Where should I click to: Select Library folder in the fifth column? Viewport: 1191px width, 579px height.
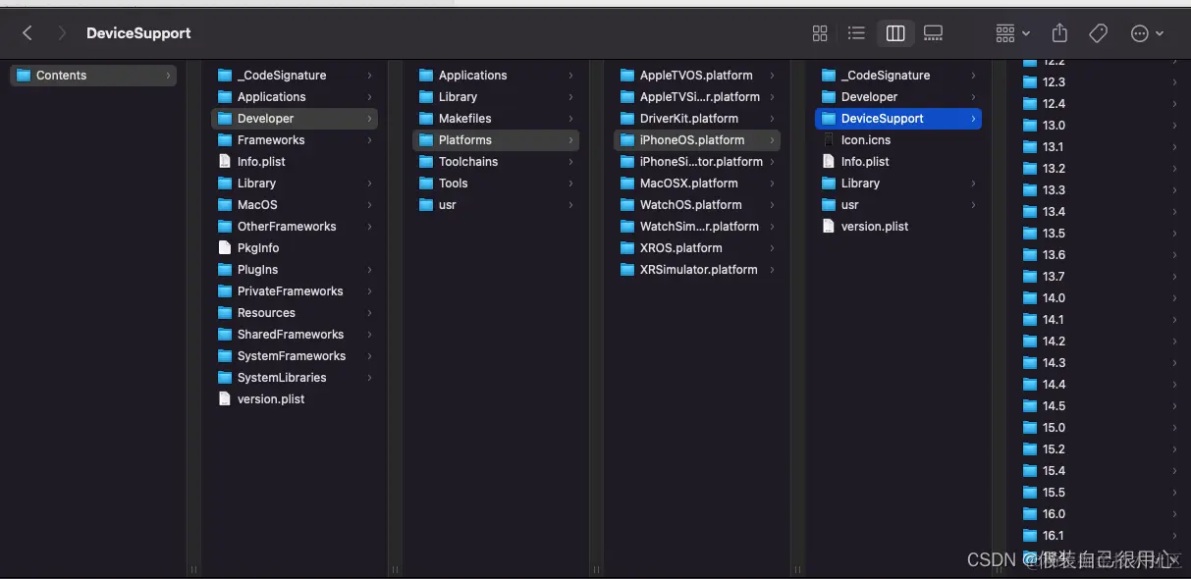(898, 184)
